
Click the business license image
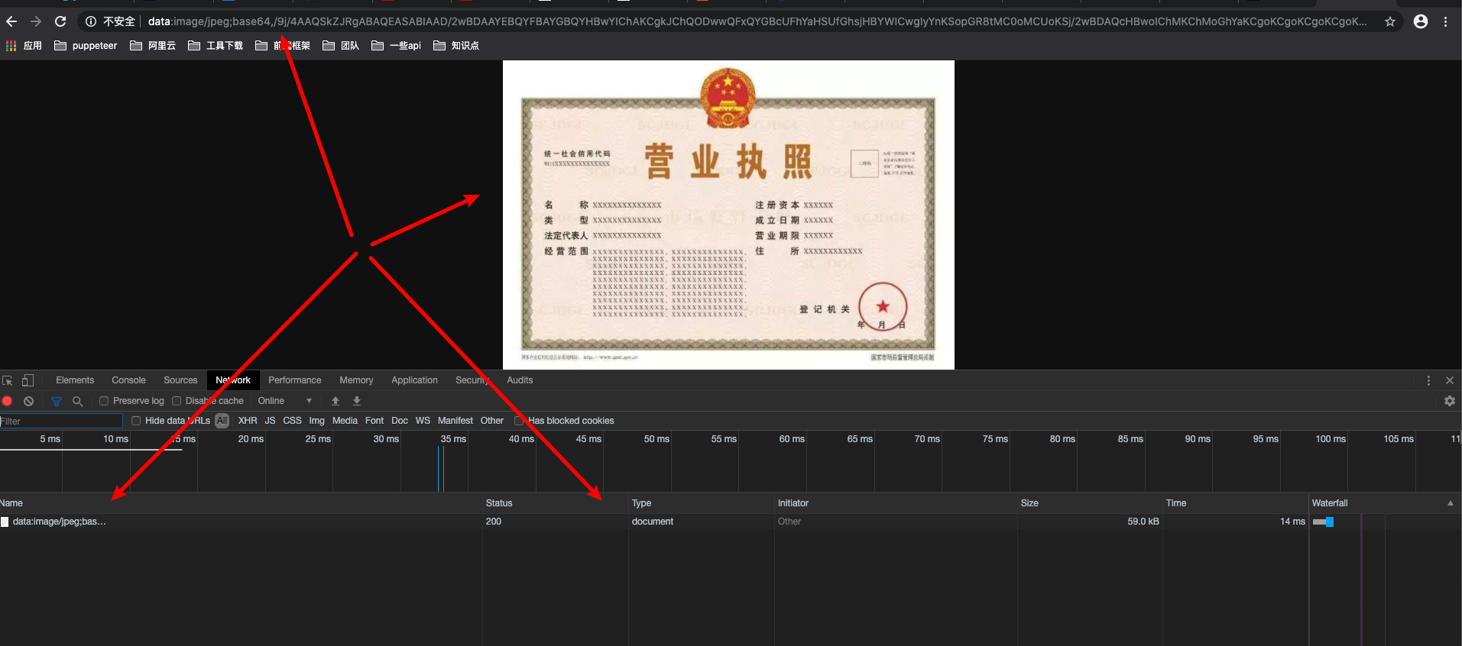coord(728,215)
